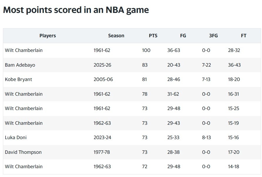
Task: Click the Most points scored heading
Action: tap(76, 10)
